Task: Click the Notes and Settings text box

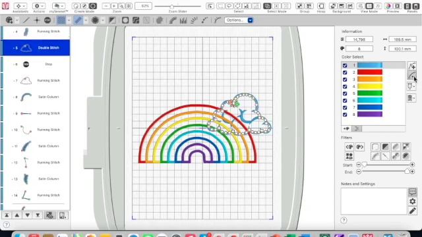Action: (374, 201)
